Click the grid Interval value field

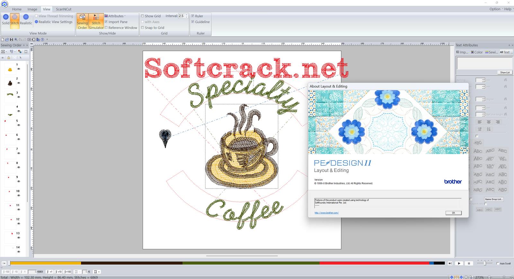click(x=182, y=16)
